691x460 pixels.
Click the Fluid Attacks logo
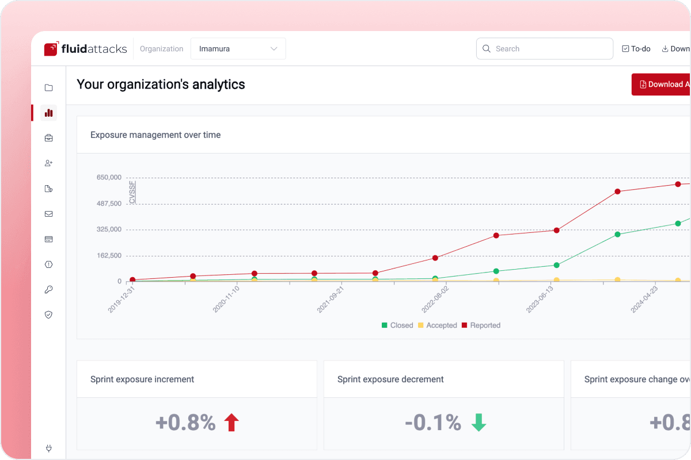coord(85,49)
